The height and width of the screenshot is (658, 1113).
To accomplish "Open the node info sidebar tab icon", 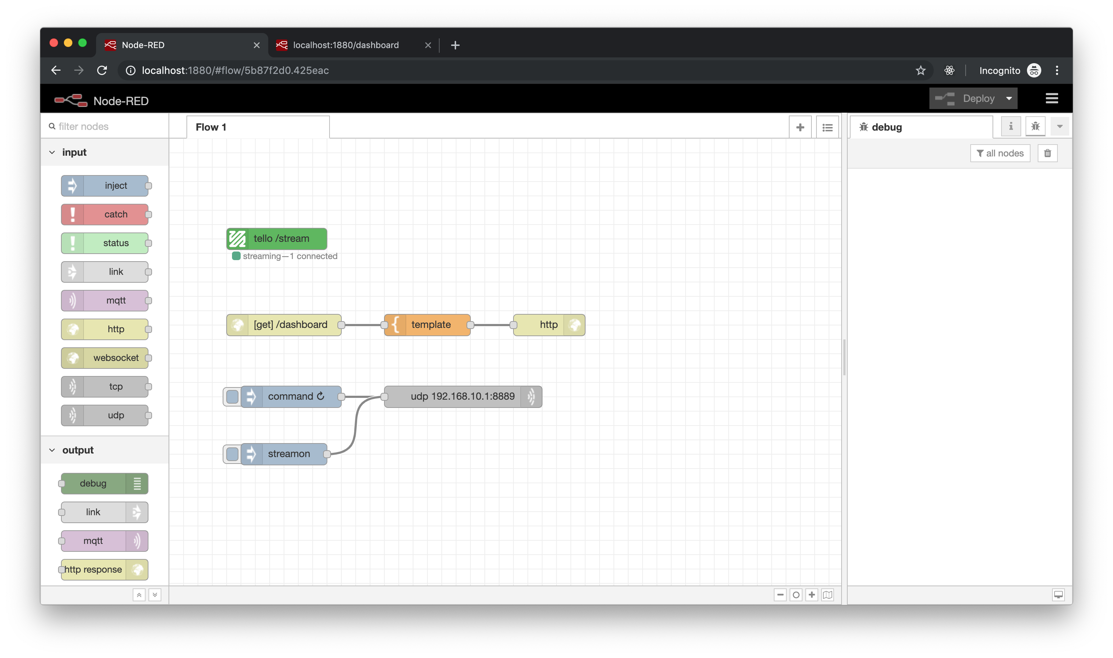I will (x=1011, y=126).
